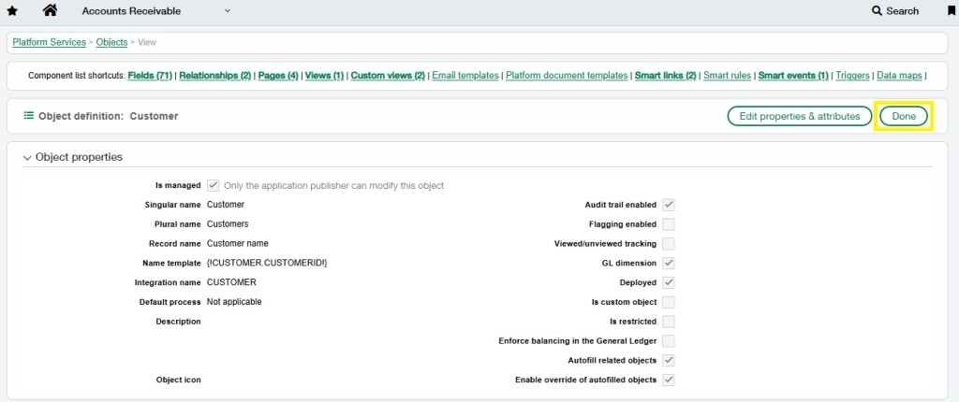Check the Is restricted checkbox

[669, 322]
